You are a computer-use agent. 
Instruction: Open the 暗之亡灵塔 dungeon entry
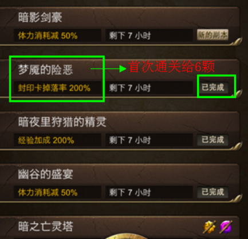[46, 226]
